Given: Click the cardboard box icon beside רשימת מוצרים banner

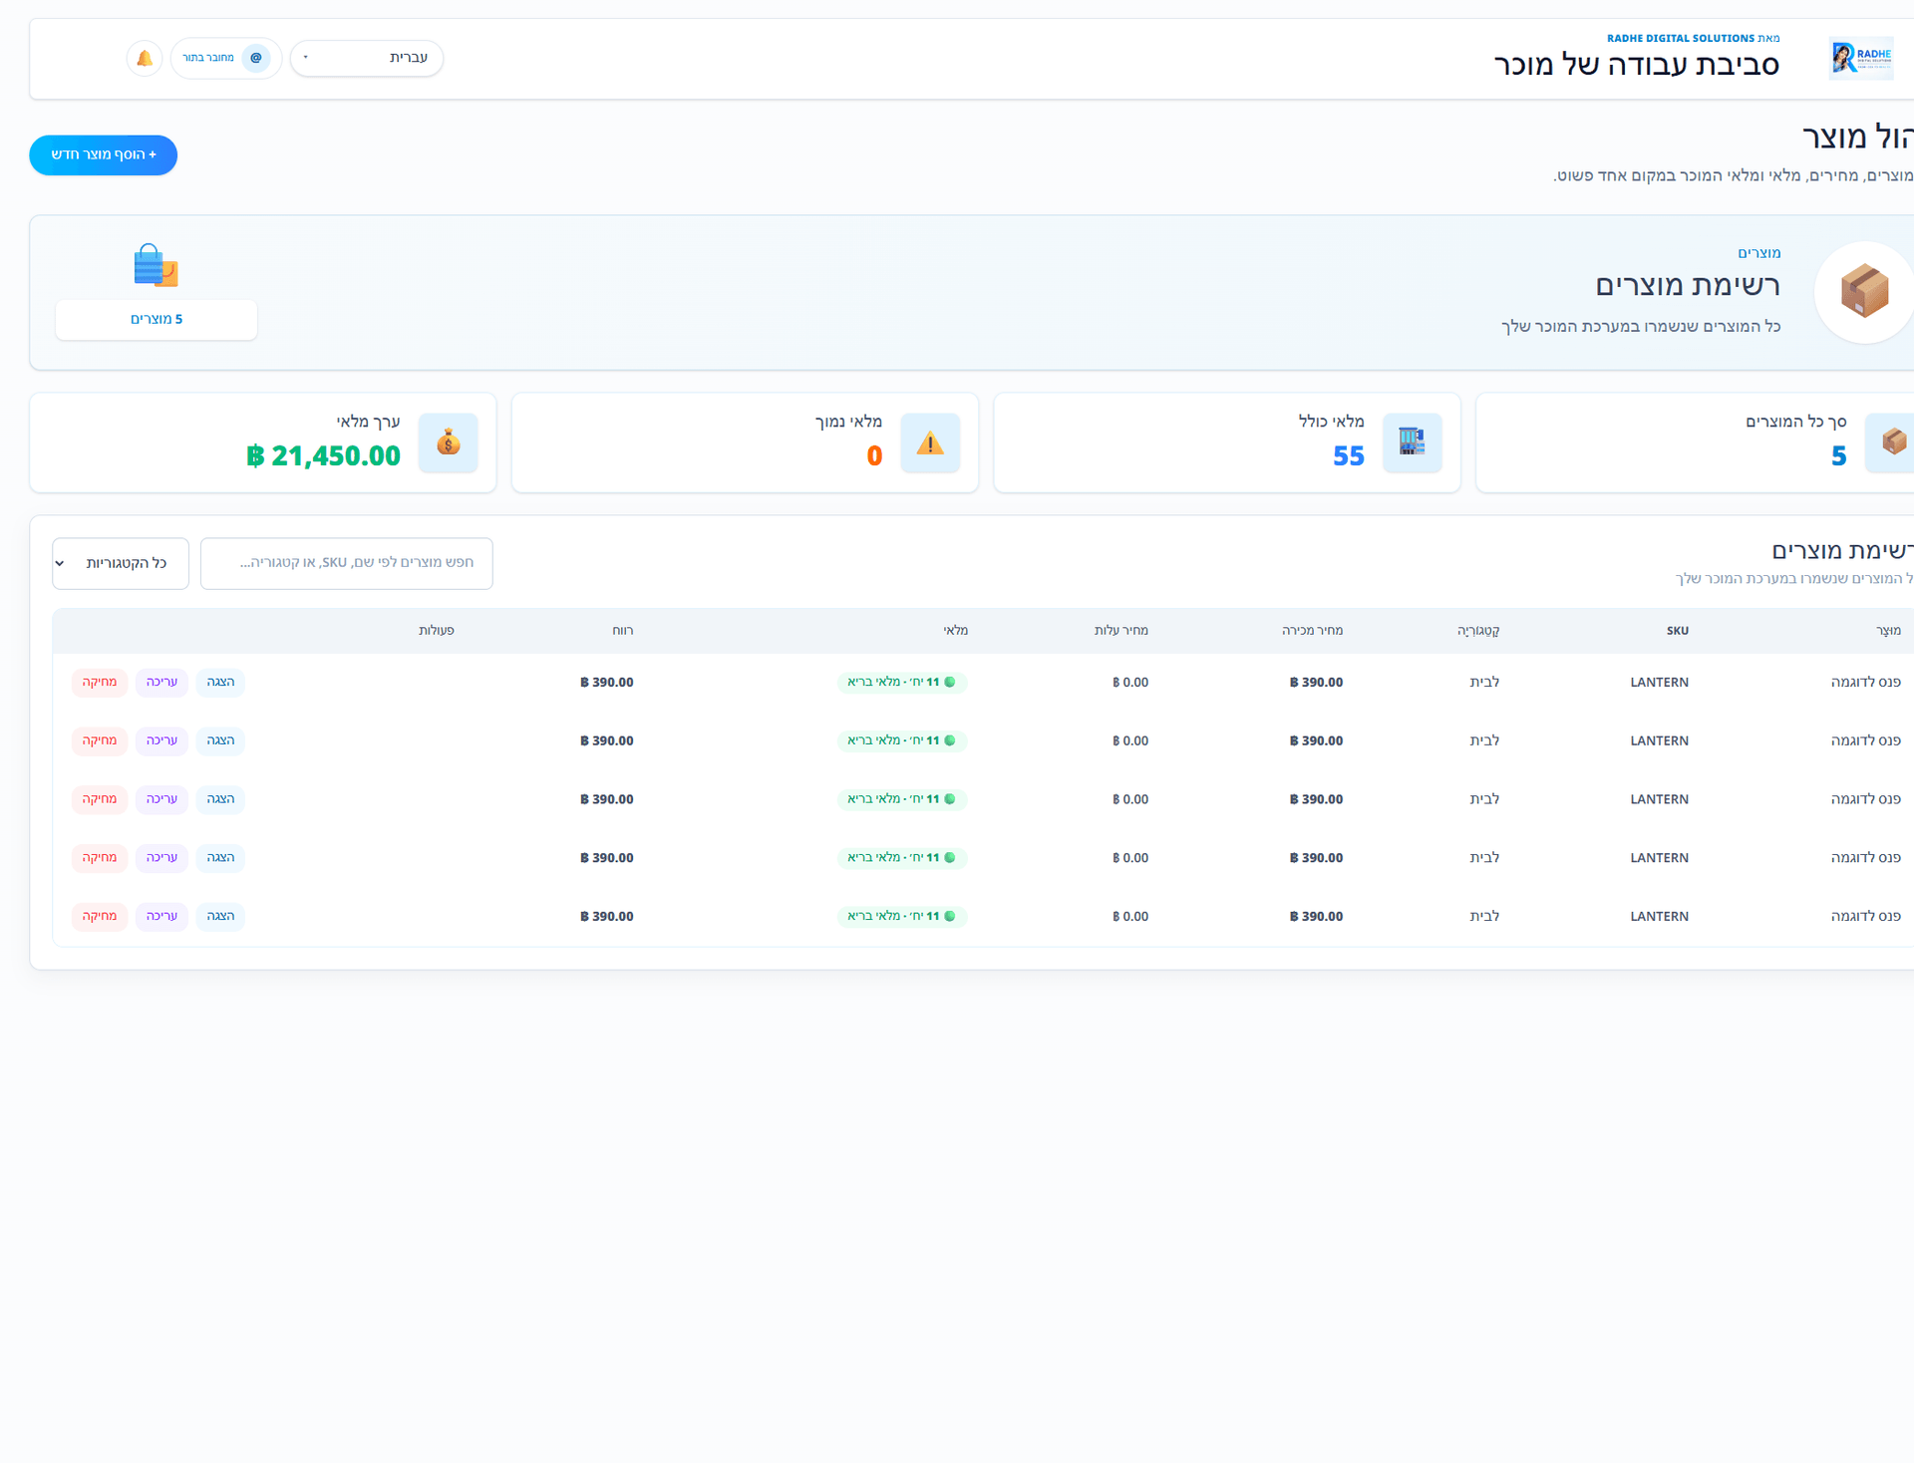Looking at the screenshot, I should point(1865,292).
